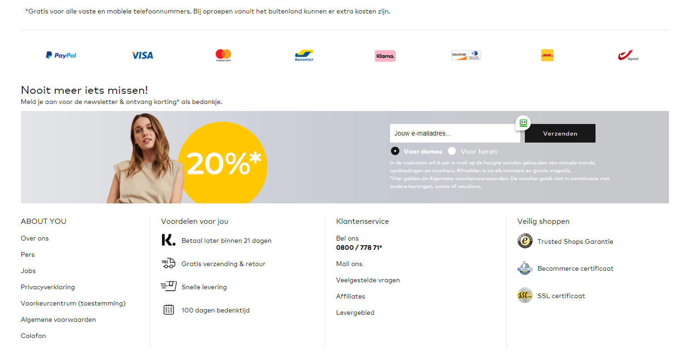Select the Voor dames radio option
The height and width of the screenshot is (358, 695).
pyautogui.click(x=395, y=151)
